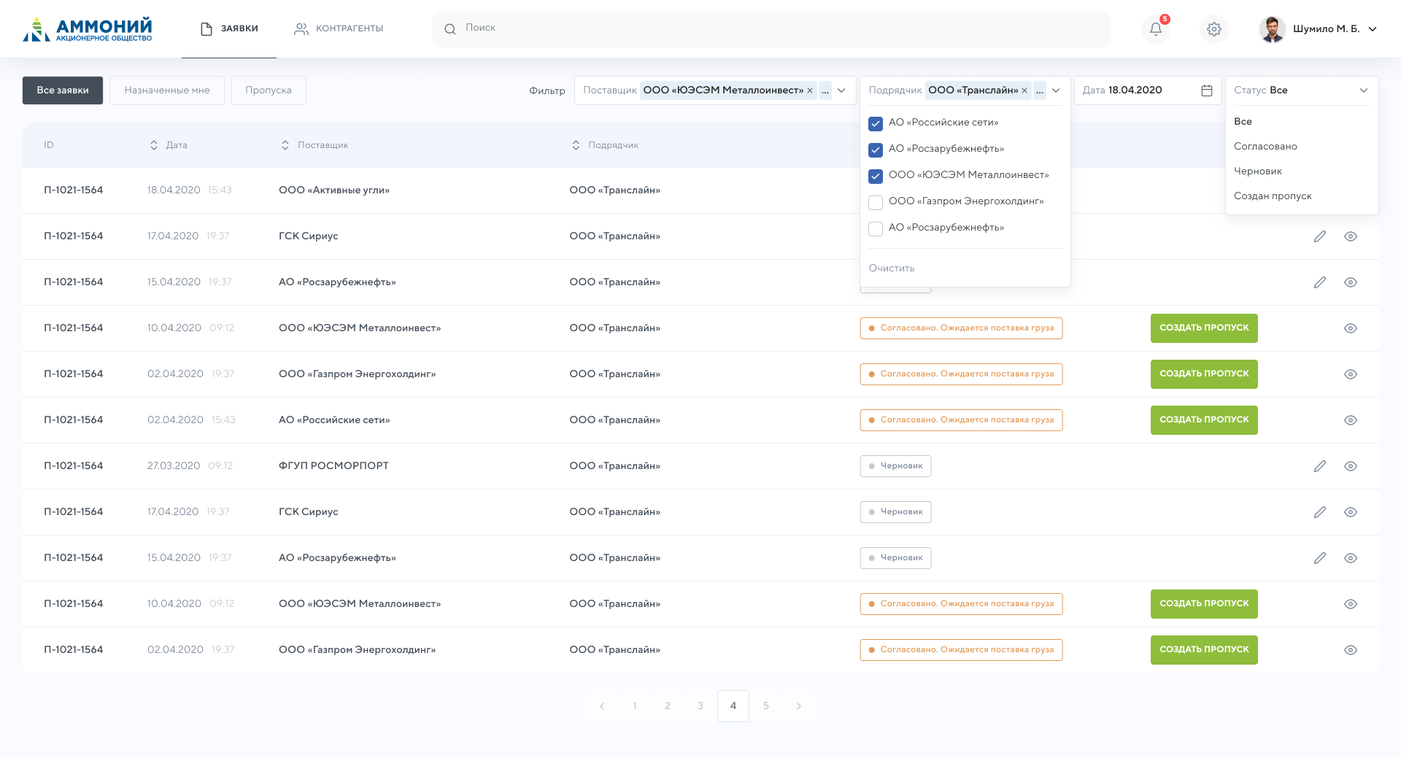This screenshot has height=758, width=1401.
Task: Open the Заявки navigation tab
Action: coord(229,28)
